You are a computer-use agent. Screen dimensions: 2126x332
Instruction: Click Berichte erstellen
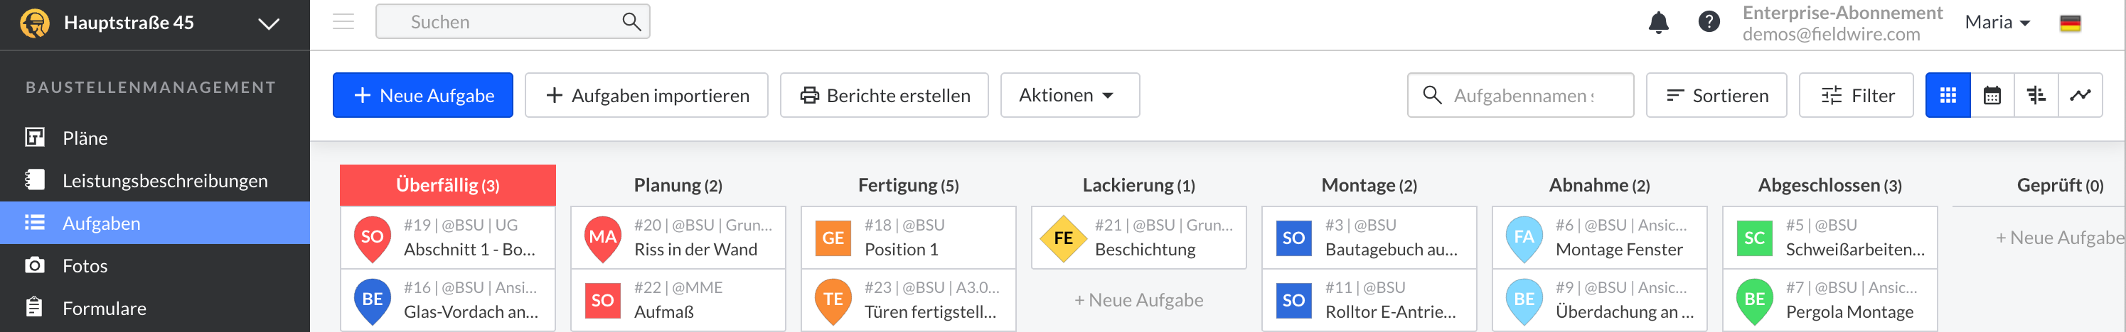pyautogui.click(x=884, y=96)
